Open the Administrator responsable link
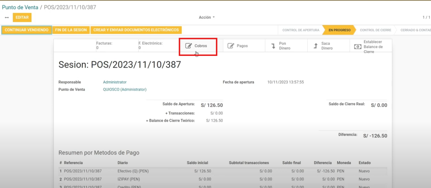 pos(114,82)
